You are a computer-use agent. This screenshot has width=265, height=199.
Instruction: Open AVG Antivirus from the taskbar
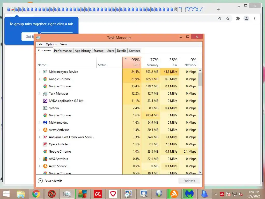pyautogui.click(x=83, y=194)
